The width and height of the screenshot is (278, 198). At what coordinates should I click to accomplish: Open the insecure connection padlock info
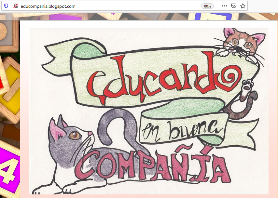(x=15, y=6)
